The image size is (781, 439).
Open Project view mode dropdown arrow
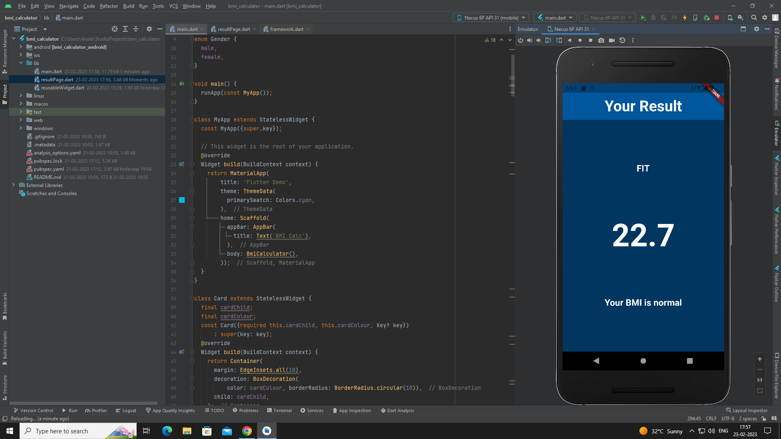(45, 29)
